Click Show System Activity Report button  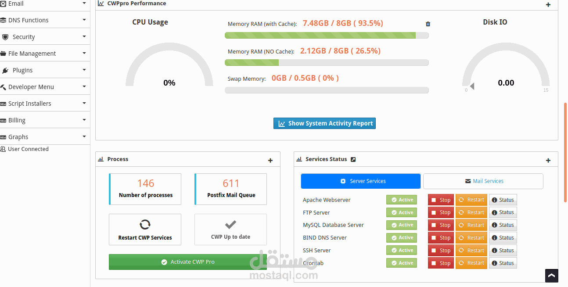point(324,123)
